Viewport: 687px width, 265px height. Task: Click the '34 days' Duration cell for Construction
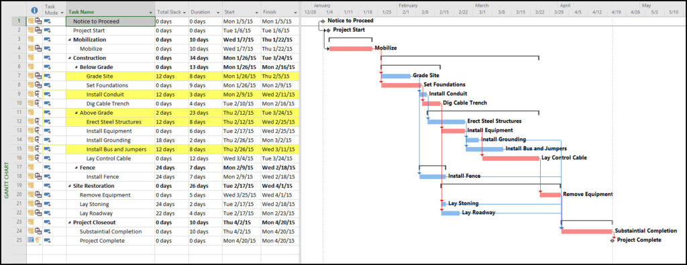(205, 58)
